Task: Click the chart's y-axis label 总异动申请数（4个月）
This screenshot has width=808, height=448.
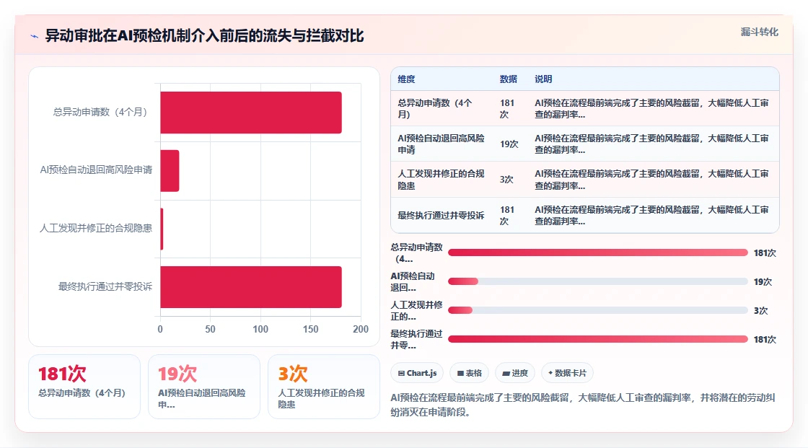Action: pos(102,112)
